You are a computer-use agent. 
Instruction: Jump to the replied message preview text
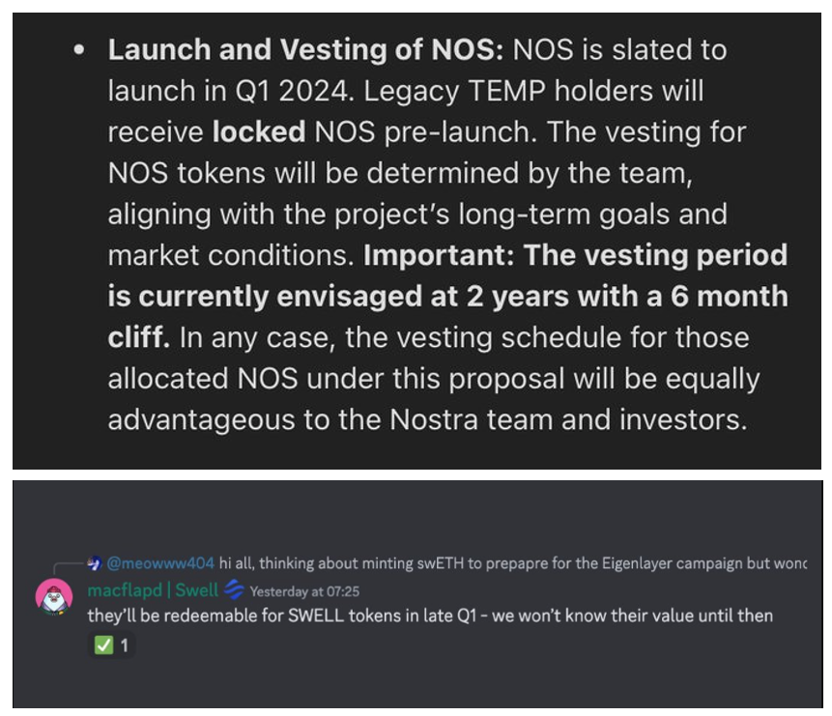[483, 563]
